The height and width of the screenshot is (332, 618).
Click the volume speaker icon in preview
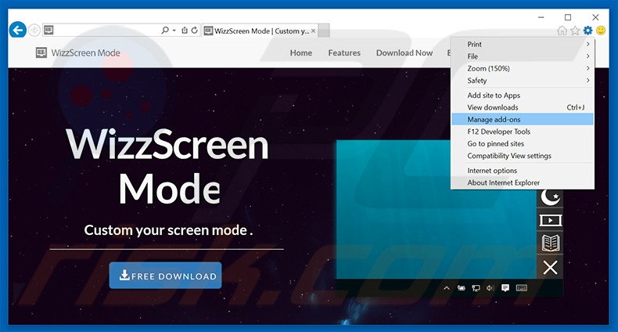[490, 288]
